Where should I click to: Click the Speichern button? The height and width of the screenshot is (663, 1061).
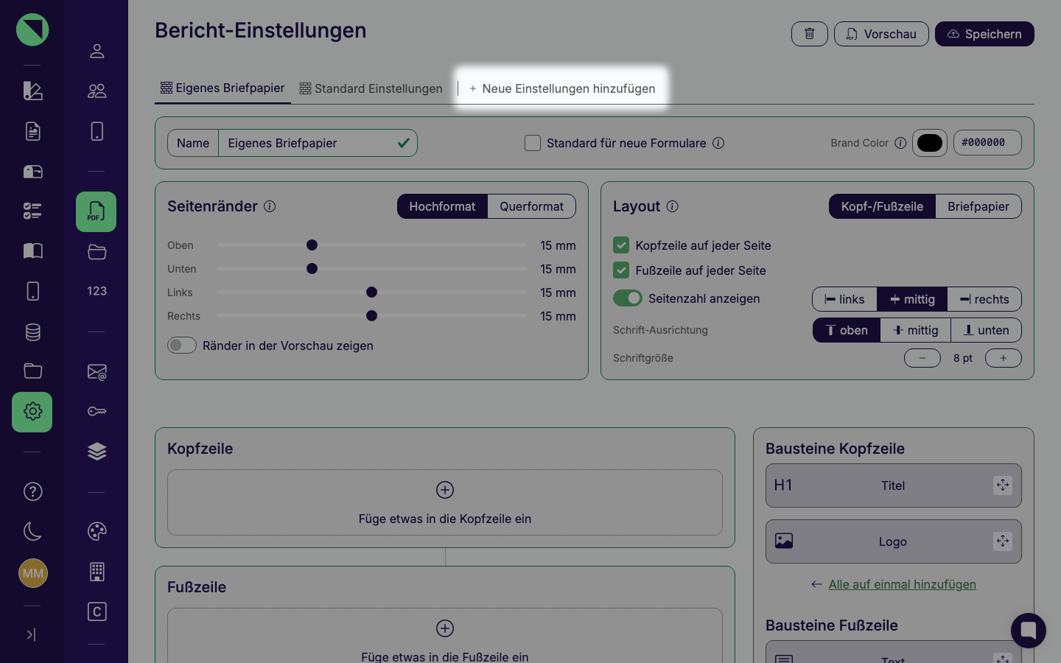pyautogui.click(x=984, y=34)
